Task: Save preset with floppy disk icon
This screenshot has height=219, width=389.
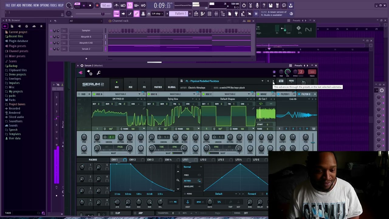Action: pyautogui.click(x=181, y=81)
